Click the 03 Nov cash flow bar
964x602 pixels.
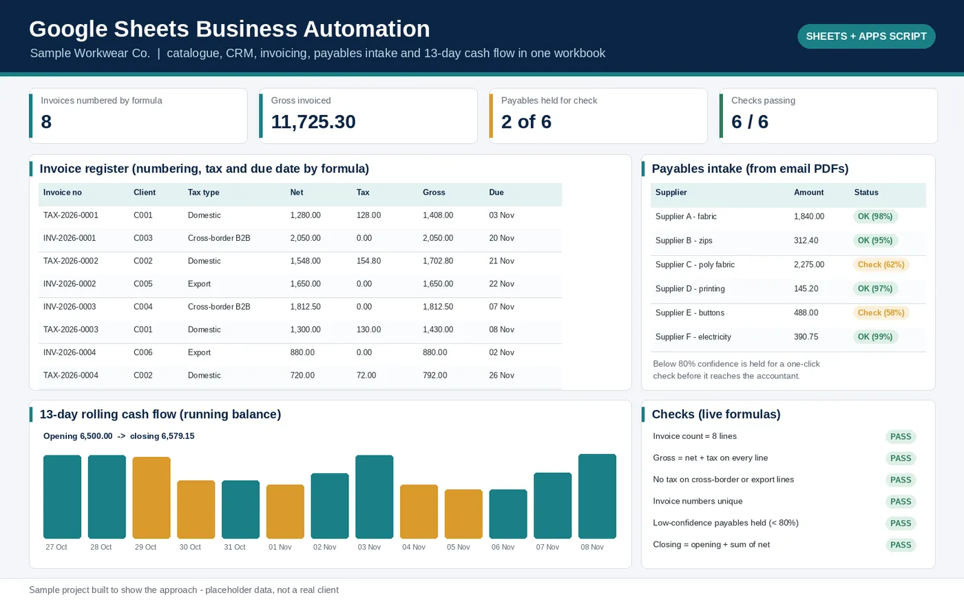click(x=374, y=497)
